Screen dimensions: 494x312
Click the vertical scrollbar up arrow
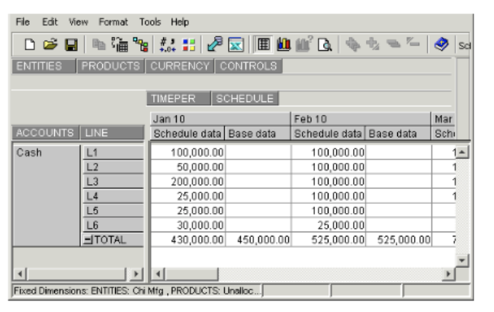point(461,152)
